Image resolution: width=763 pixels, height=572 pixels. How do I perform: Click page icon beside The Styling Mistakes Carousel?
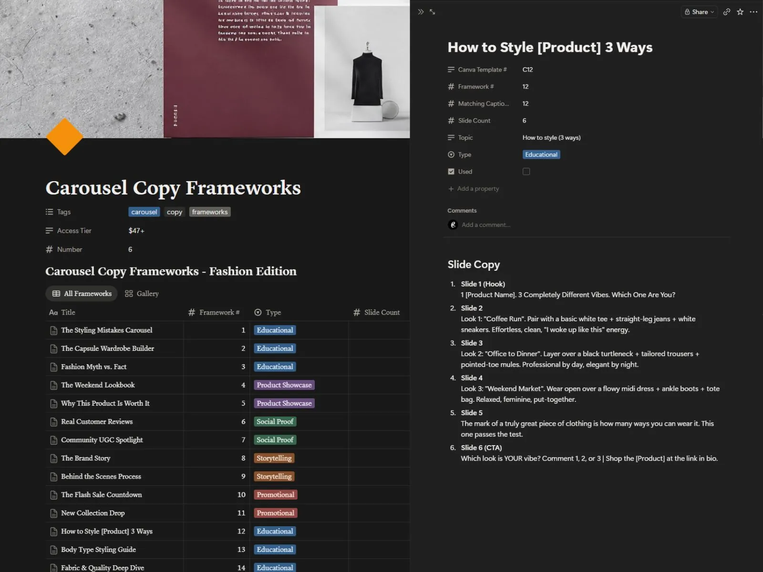(x=54, y=330)
